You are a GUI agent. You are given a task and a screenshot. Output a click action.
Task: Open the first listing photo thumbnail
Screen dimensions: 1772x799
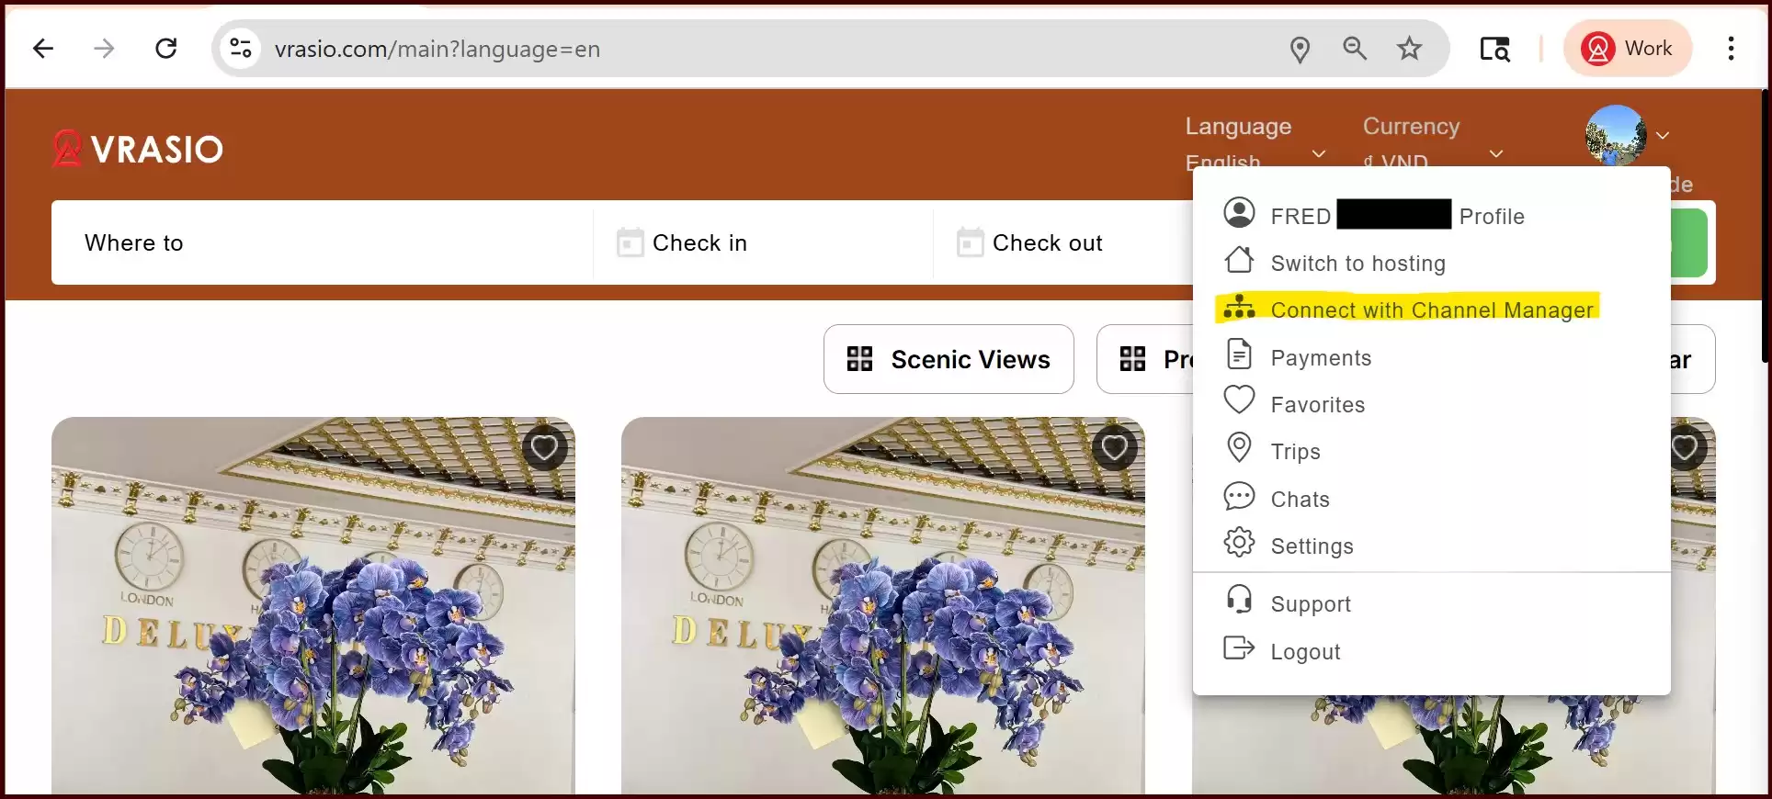pyautogui.click(x=313, y=606)
